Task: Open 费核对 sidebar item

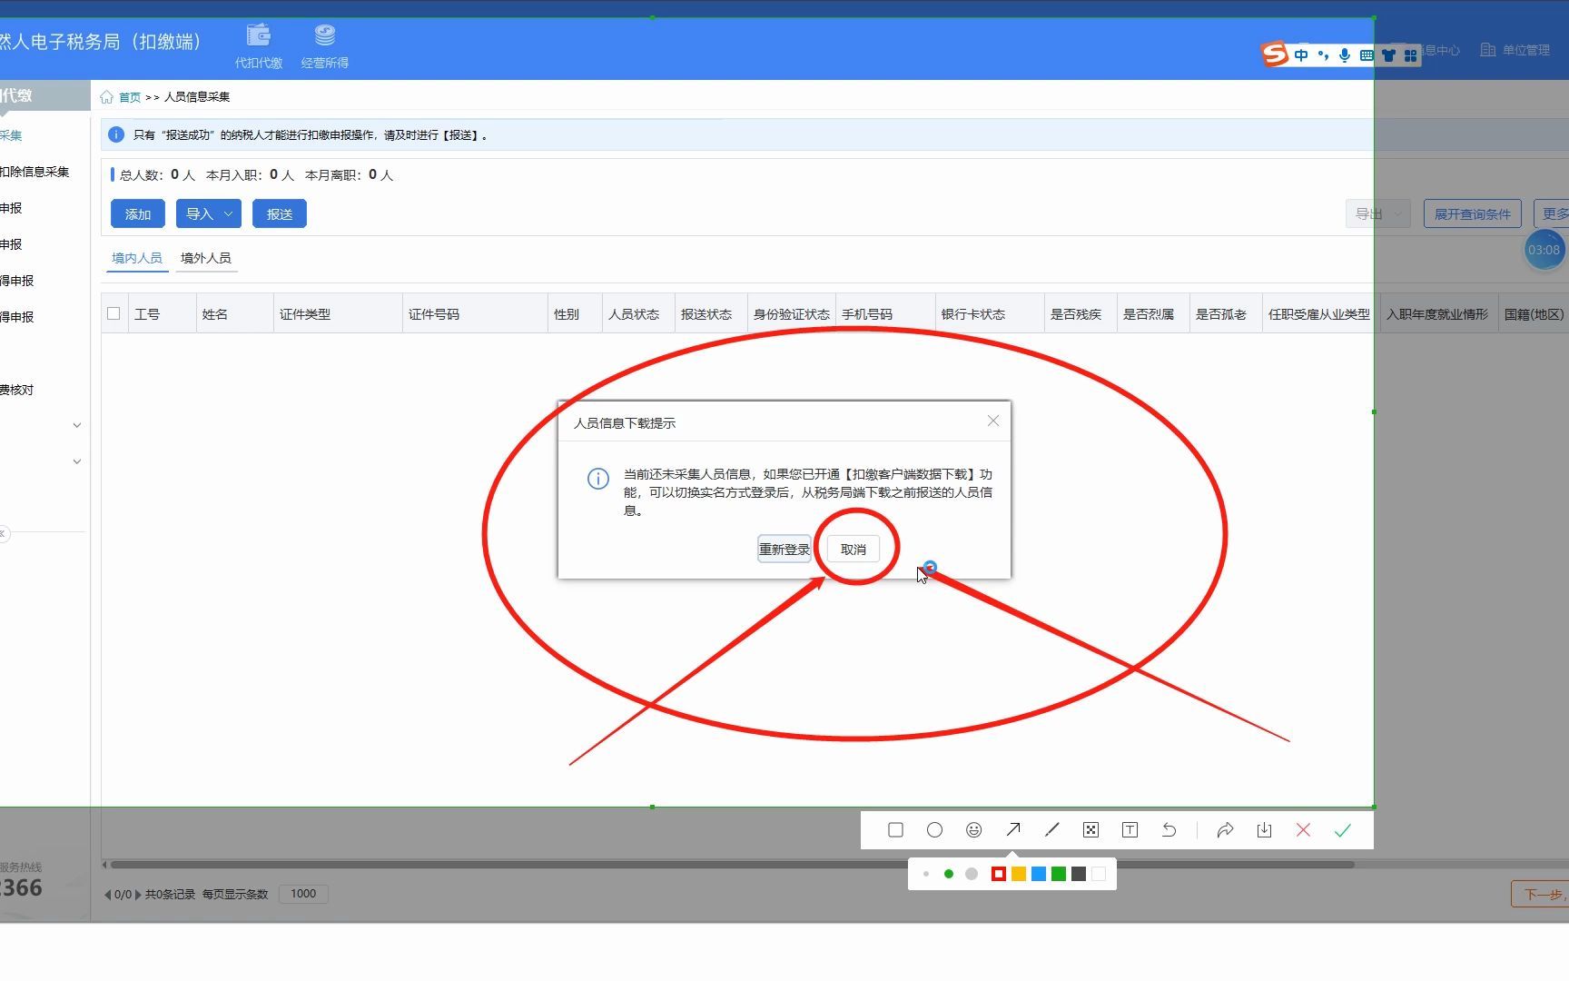Action: click(17, 390)
